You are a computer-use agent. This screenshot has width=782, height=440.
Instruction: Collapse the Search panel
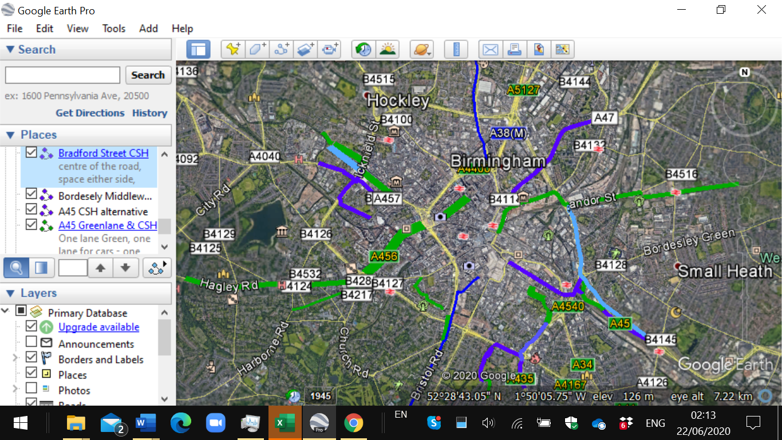[10, 49]
